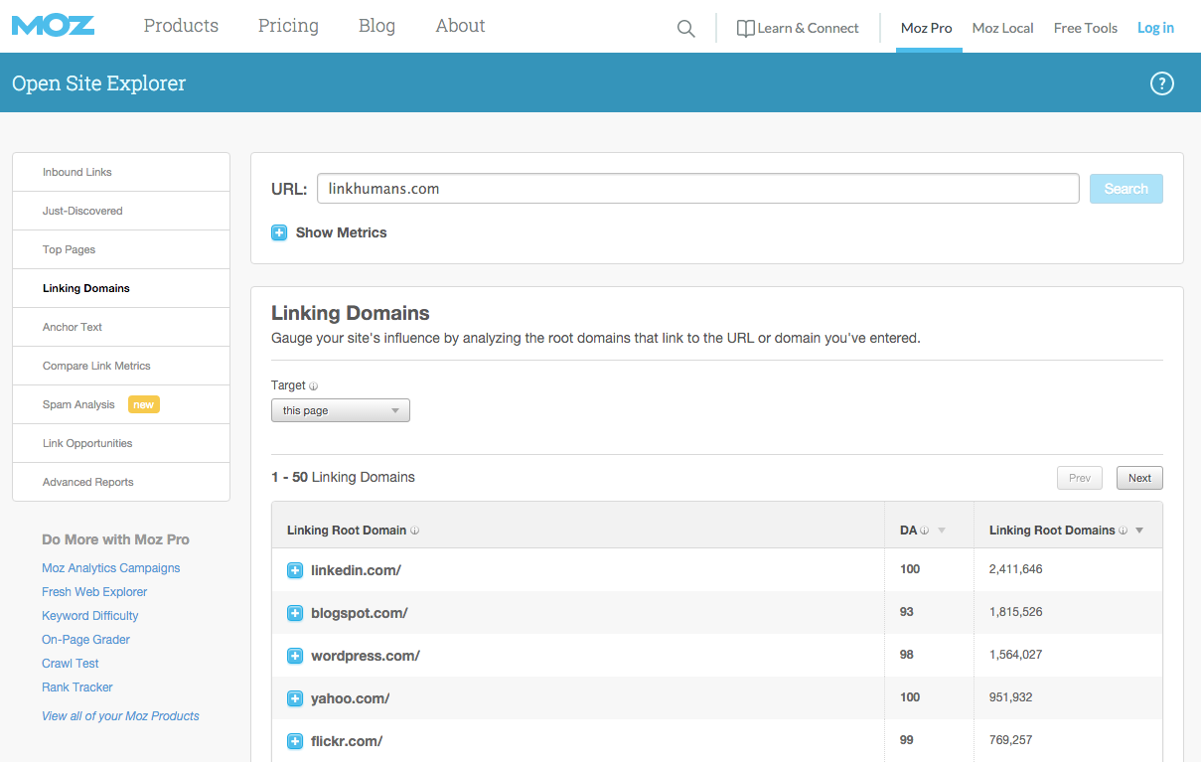Click the flickr.com/ domain name
Screen dimensions: 1201x762
click(x=347, y=741)
